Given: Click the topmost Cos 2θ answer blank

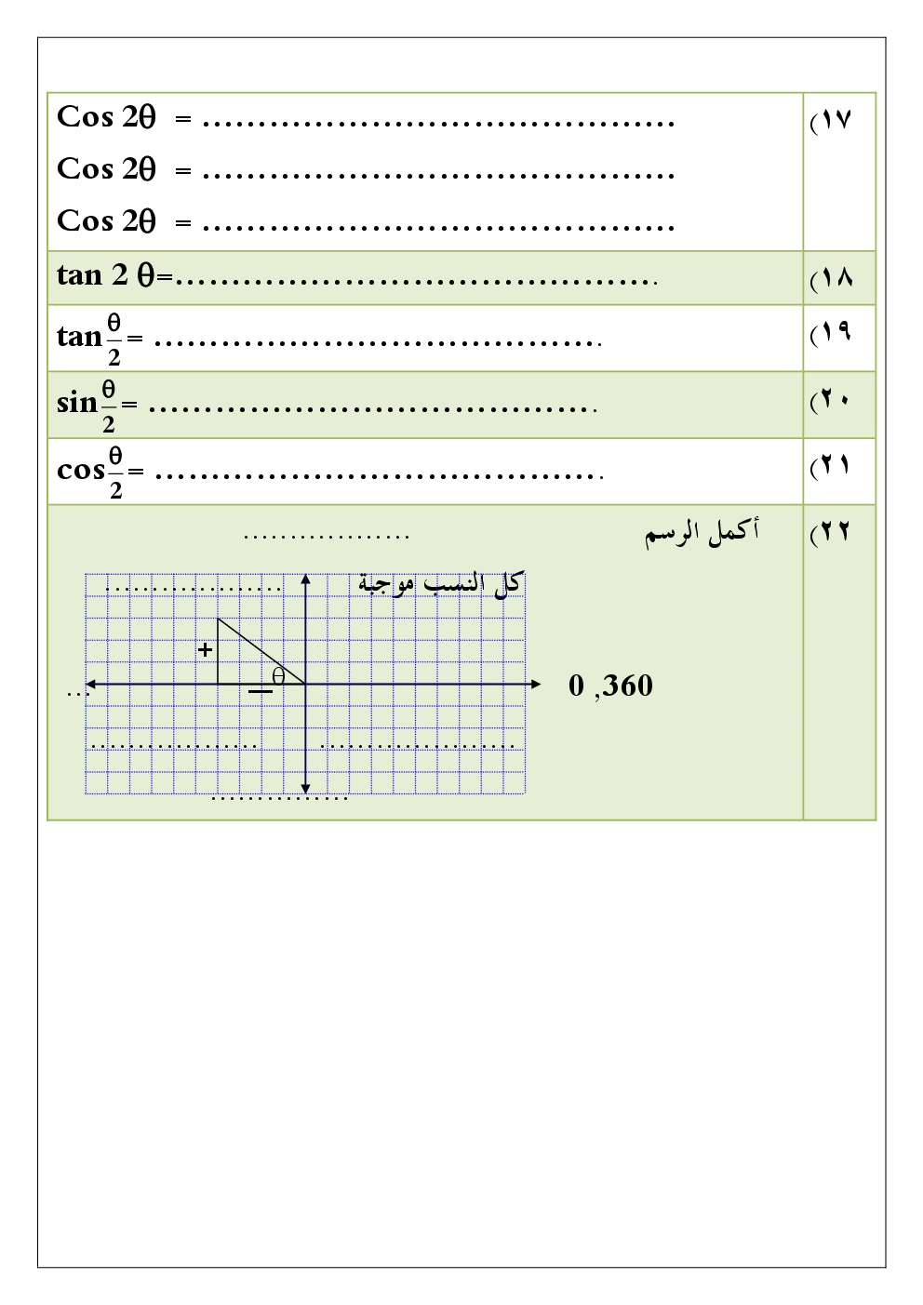Looking at the screenshot, I should [437, 122].
